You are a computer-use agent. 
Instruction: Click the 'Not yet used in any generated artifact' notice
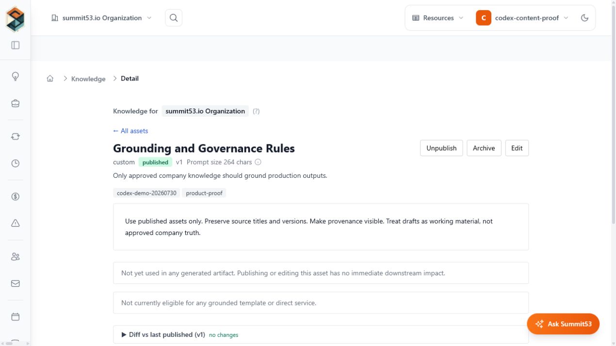[x=321, y=273]
